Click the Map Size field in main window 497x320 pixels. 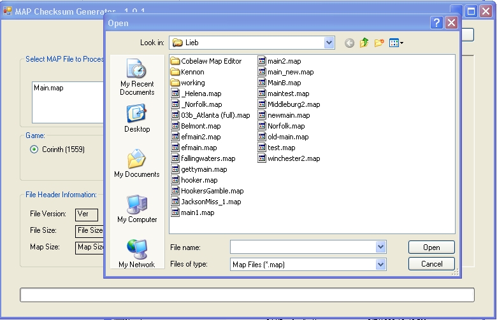89,247
